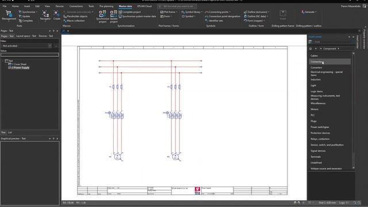368x207 pixels.
Task: Close the Pages panel
Action: coord(57,30)
